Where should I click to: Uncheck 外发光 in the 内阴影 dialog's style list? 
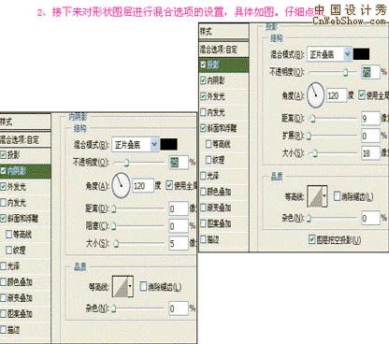4,186
